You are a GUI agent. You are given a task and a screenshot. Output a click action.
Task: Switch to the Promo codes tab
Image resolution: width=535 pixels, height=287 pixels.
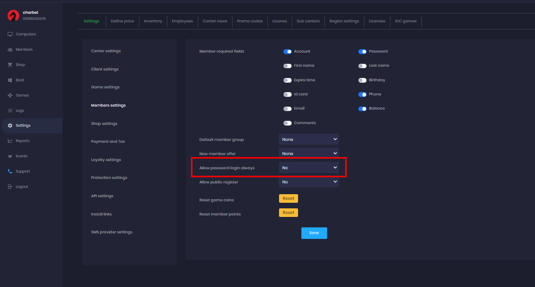(250, 21)
